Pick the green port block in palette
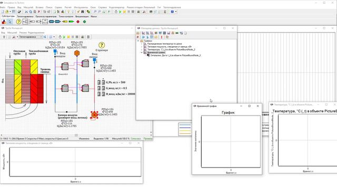 coord(72,22)
